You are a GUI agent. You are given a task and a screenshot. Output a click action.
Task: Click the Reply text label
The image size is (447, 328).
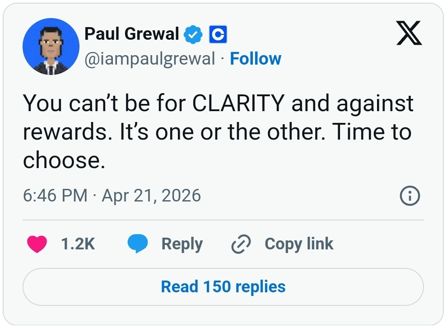tap(182, 244)
